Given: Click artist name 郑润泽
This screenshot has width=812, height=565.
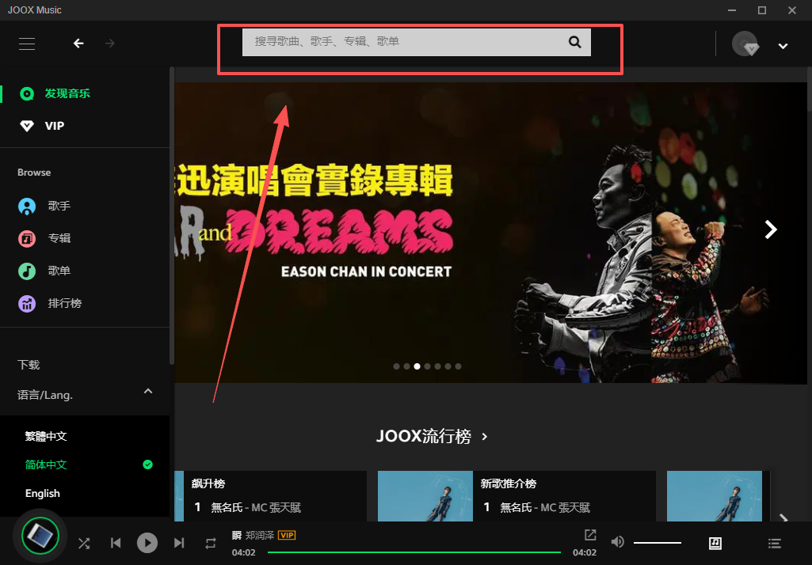Looking at the screenshot, I should (x=260, y=535).
